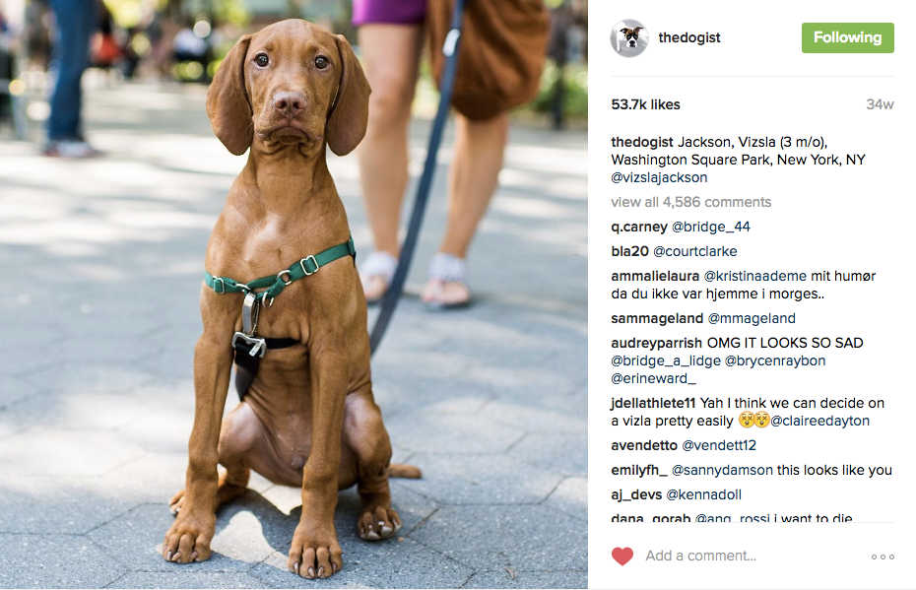Click the Vizsla puppy photo
This screenshot has height=590, width=916.
click(294, 295)
